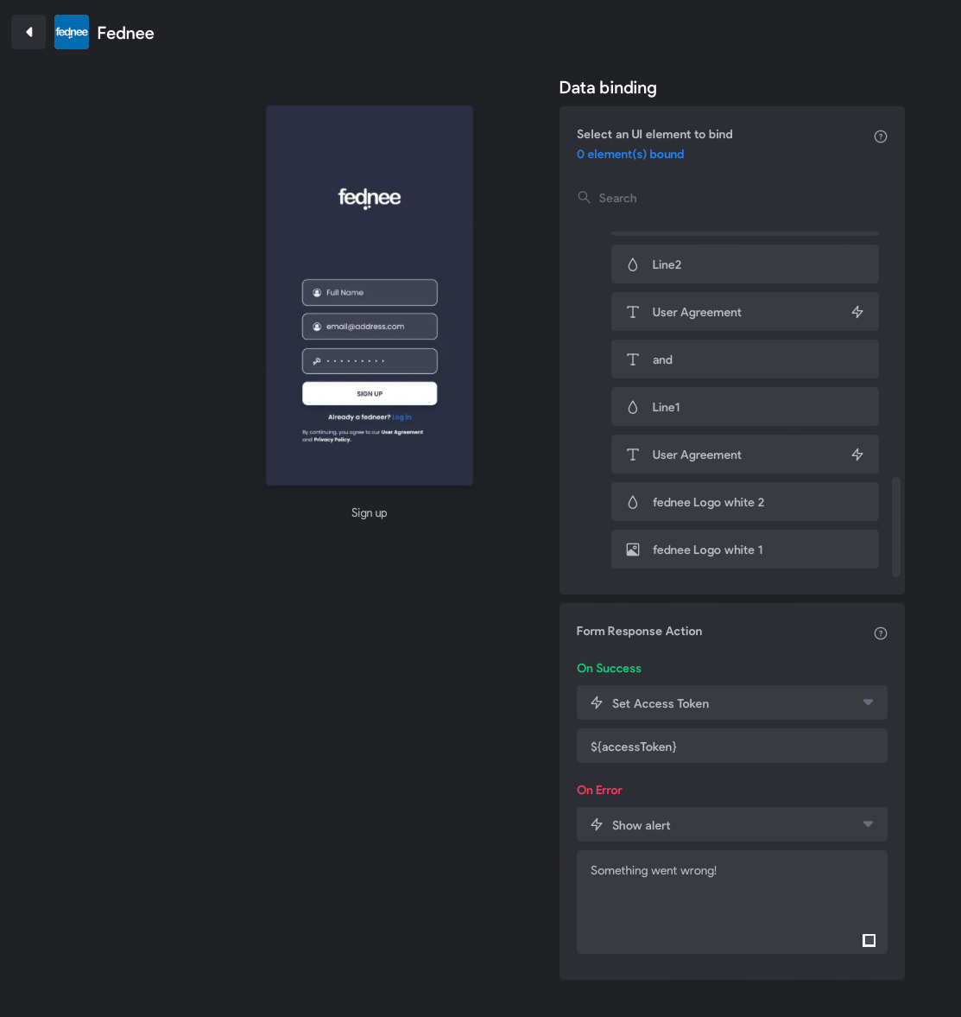Image resolution: width=961 pixels, height=1017 pixels.
Task: Click the email@address.com field in the preview
Action: 370,327
